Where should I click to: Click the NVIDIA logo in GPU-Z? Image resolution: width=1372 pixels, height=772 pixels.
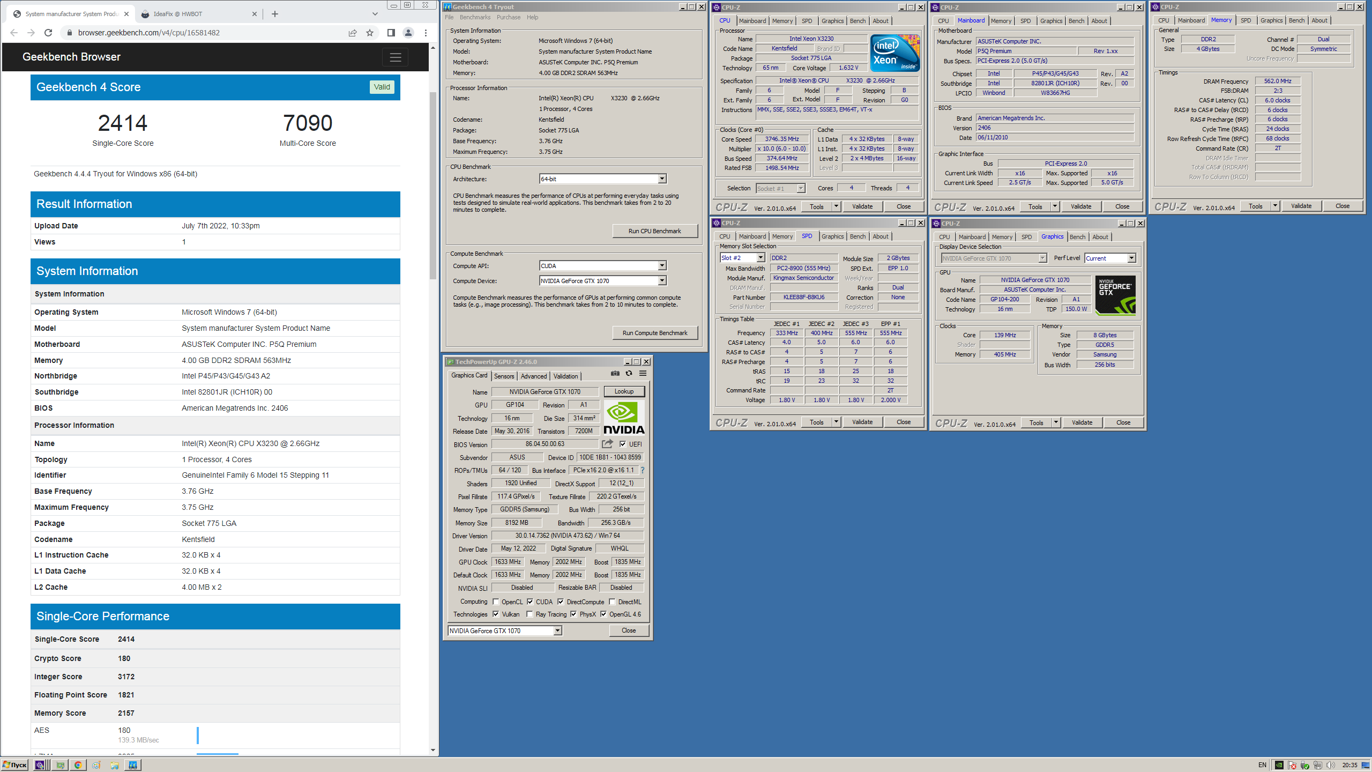624,418
